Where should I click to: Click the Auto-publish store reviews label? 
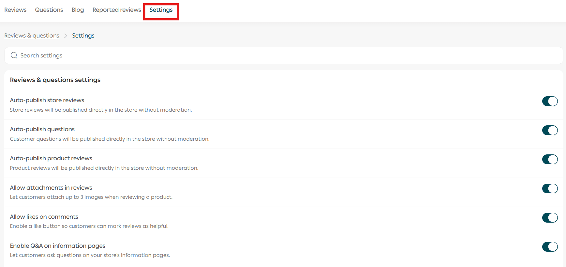[x=47, y=100]
